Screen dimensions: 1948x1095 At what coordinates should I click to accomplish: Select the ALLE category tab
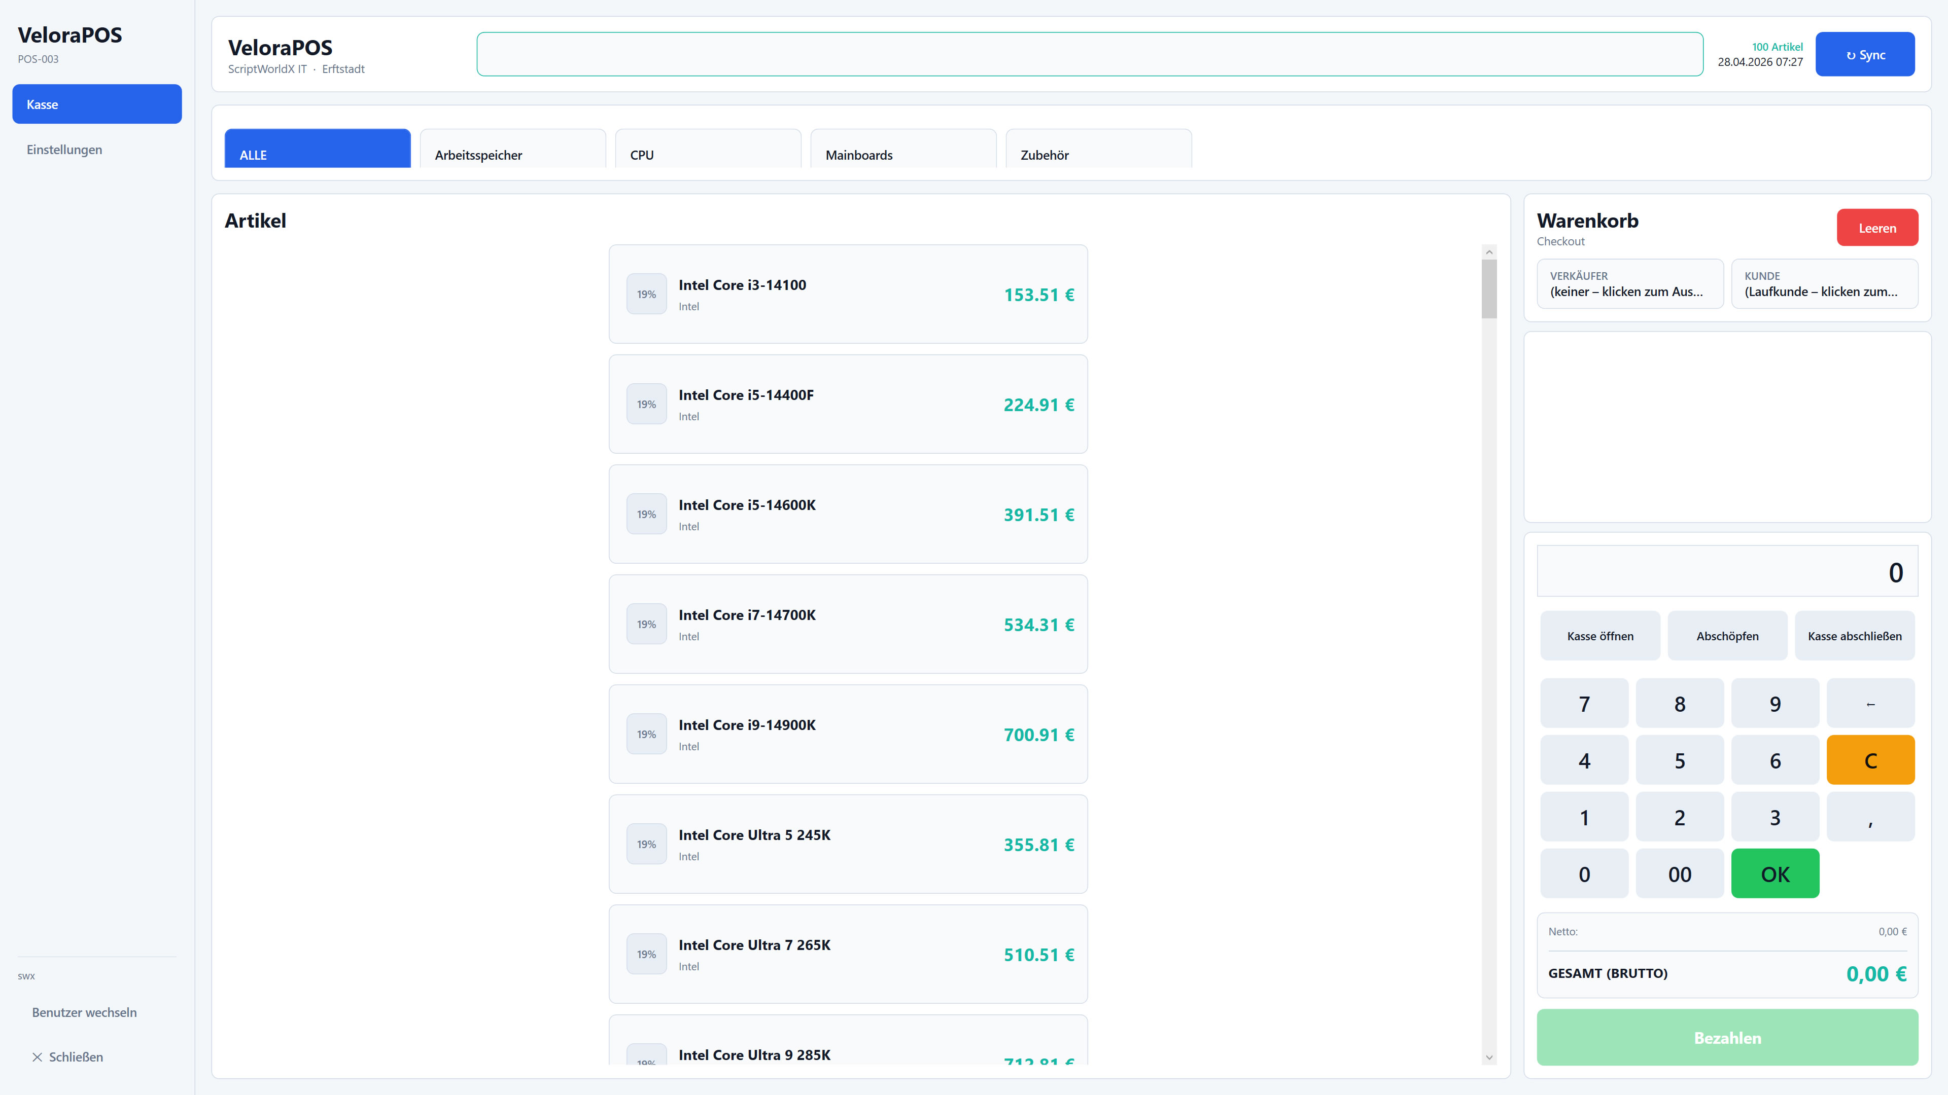click(318, 149)
